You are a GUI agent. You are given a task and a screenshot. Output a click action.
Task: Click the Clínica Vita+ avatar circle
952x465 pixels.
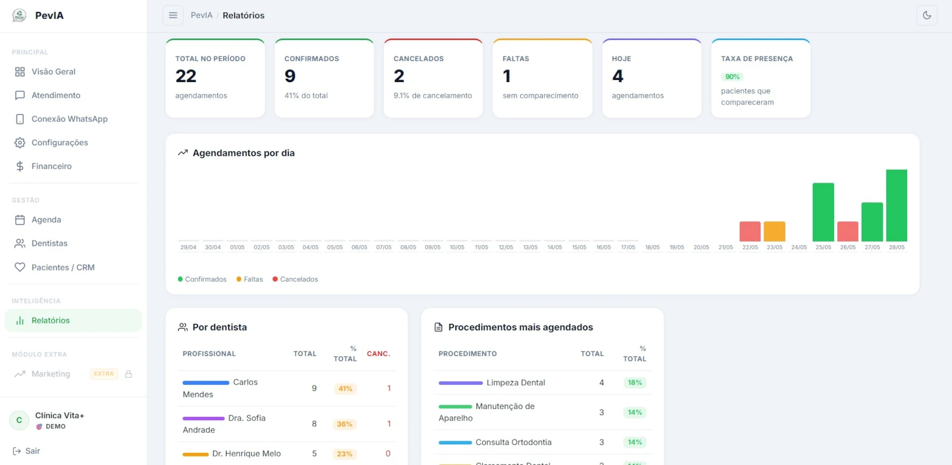(20, 421)
